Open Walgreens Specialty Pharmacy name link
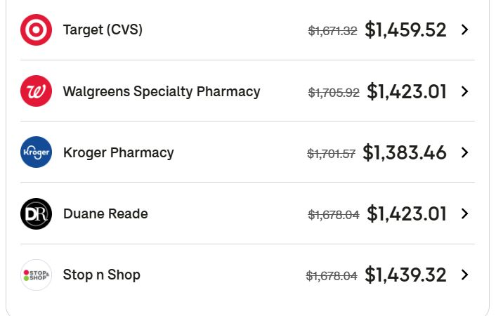 [162, 91]
